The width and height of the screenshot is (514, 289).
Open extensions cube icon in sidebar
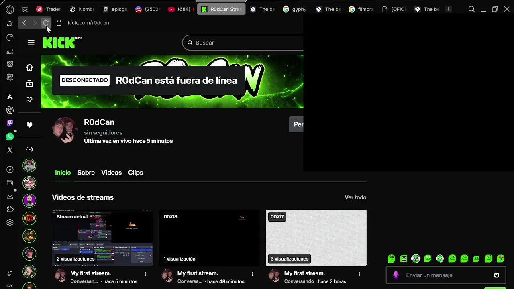[10, 209]
